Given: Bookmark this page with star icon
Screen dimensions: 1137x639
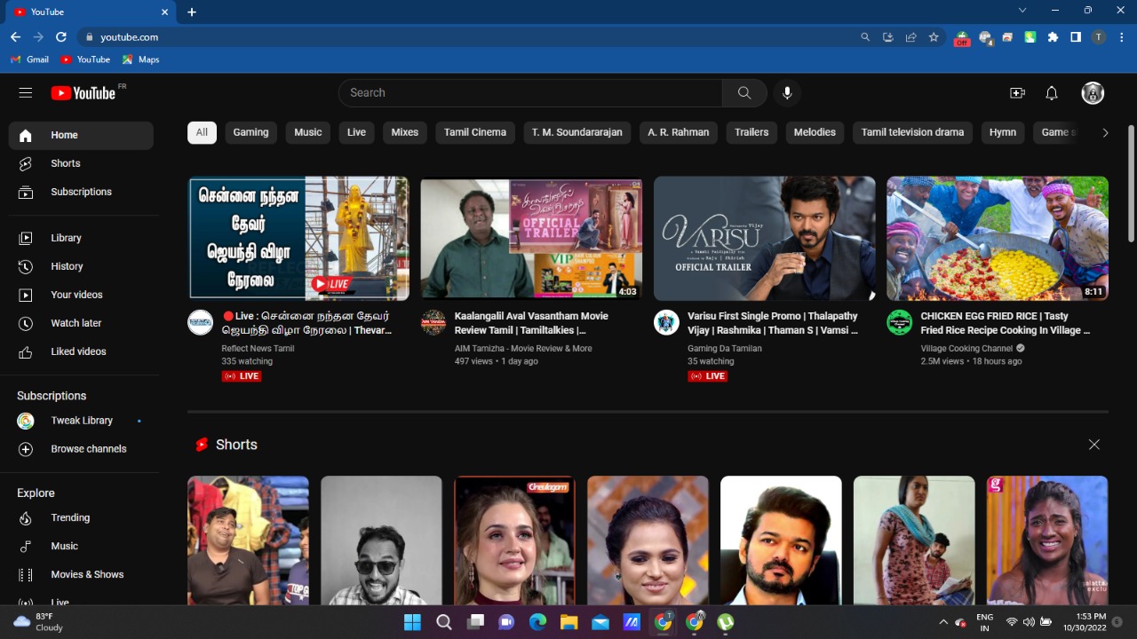Looking at the screenshot, I should point(934,37).
